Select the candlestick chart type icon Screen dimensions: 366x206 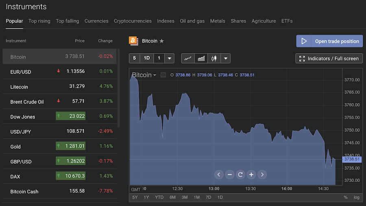point(214,58)
